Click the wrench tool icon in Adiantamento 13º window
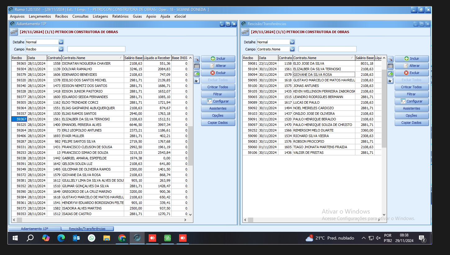 197,59
